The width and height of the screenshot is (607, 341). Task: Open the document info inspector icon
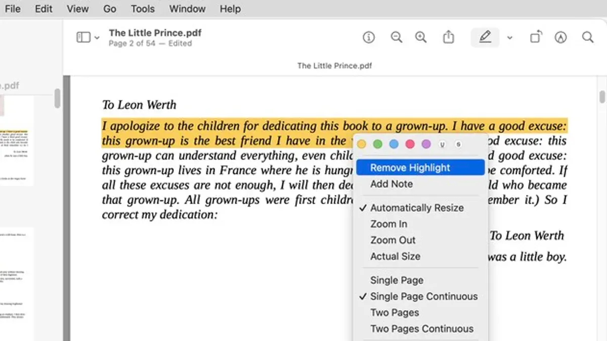point(369,37)
